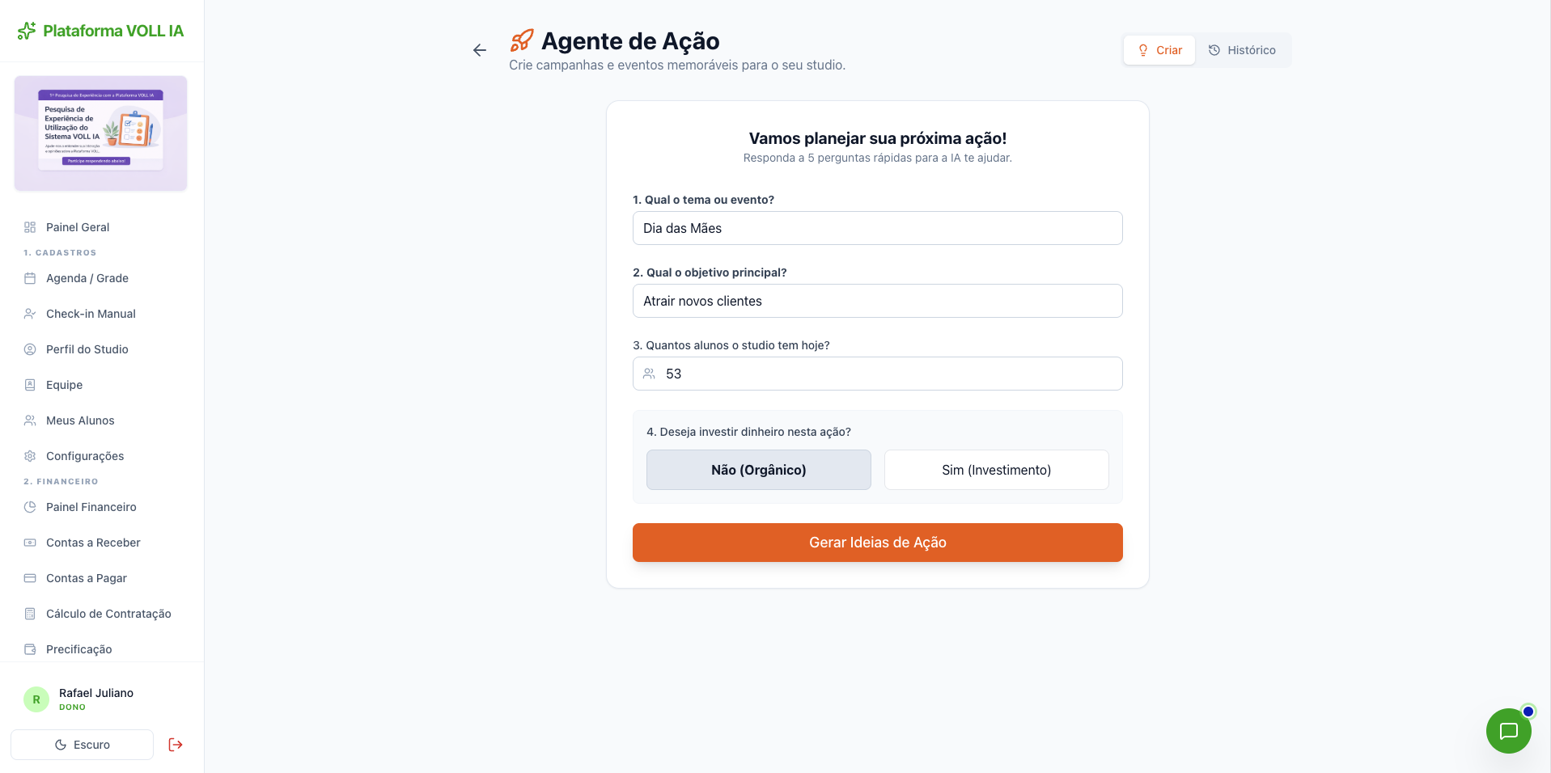1551x773 pixels.
Task: Click the Precificação wallet icon
Action: (30, 649)
